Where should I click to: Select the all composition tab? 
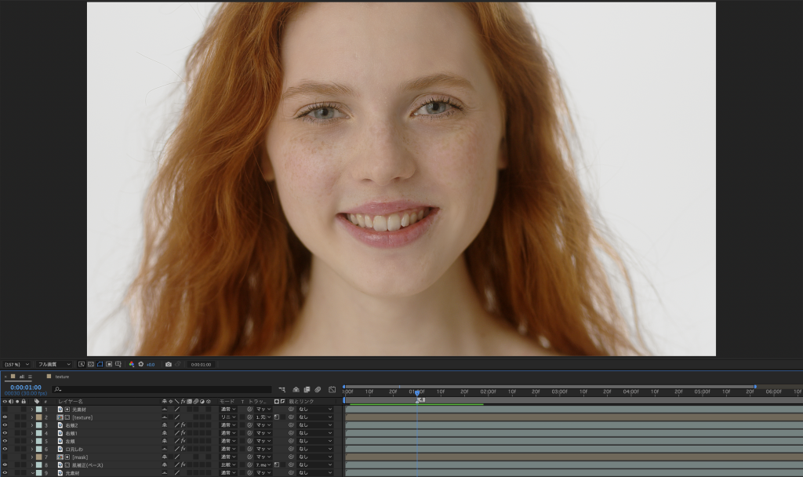(23, 377)
